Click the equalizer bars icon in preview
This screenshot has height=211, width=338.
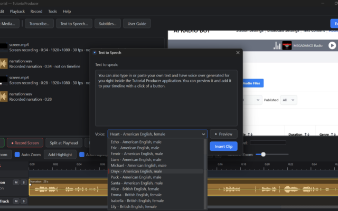277,45
